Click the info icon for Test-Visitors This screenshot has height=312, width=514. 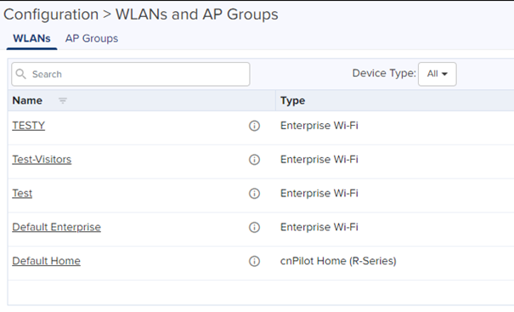254,160
